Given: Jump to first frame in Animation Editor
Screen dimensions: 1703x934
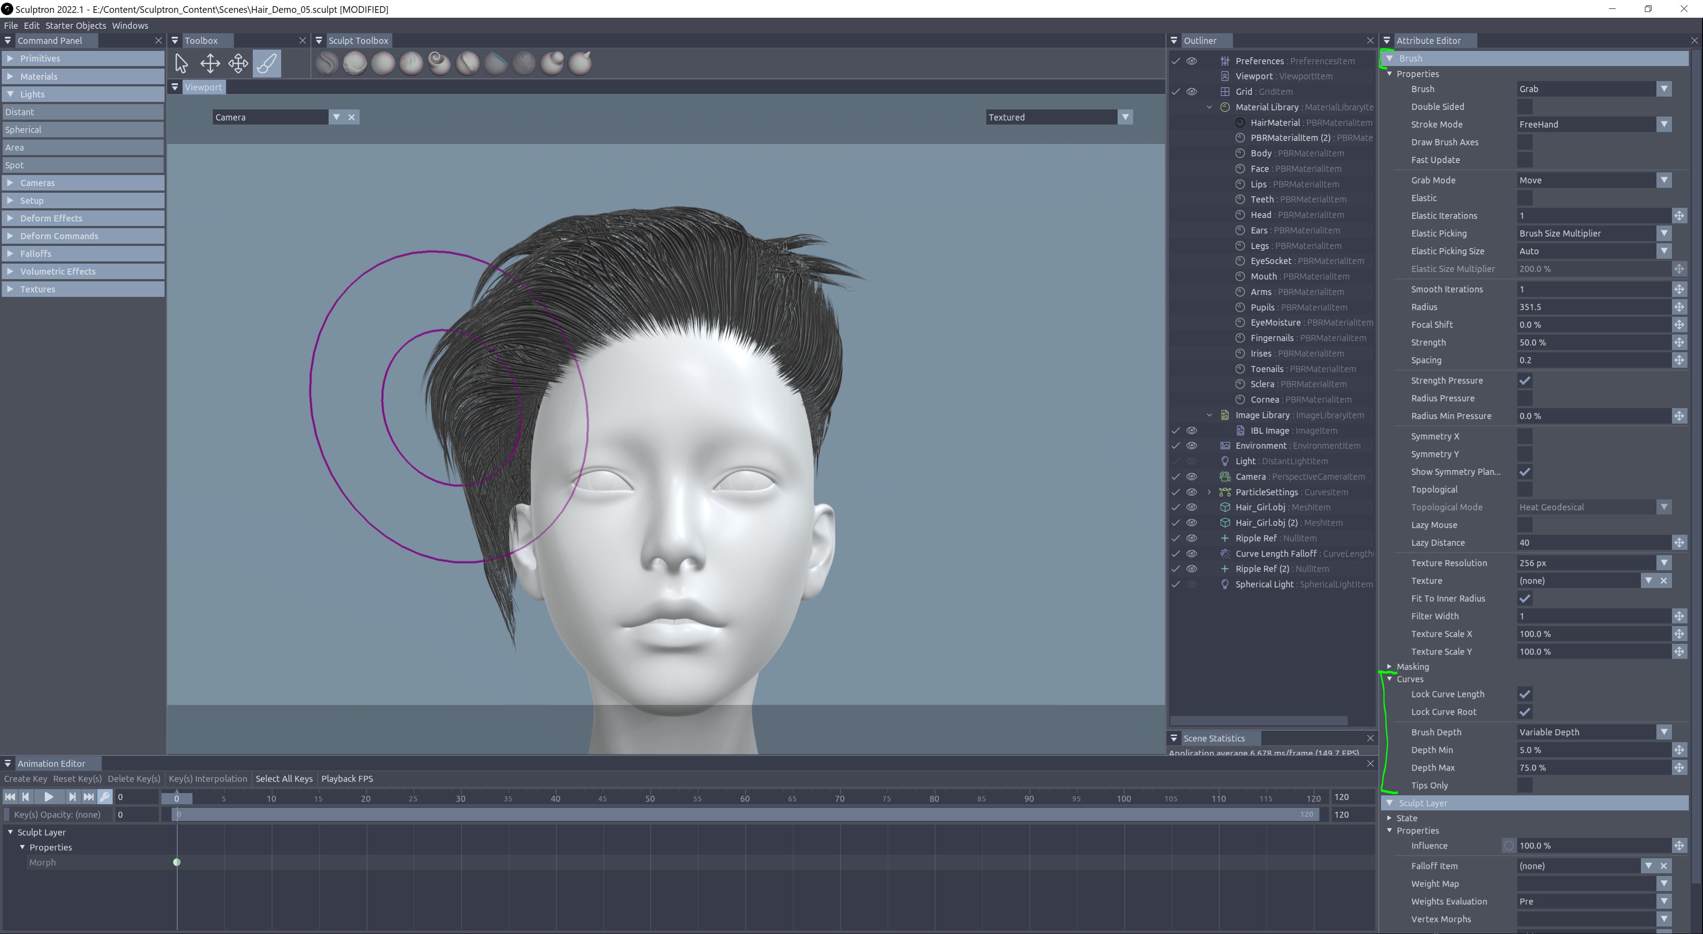Looking at the screenshot, I should pos(10,797).
